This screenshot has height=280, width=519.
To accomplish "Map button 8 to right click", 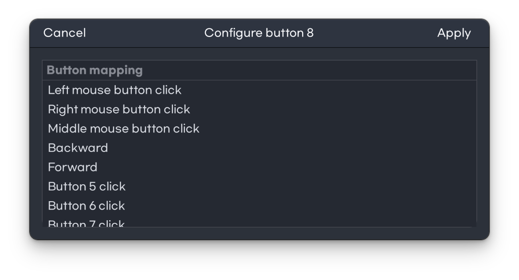I will click(119, 109).
